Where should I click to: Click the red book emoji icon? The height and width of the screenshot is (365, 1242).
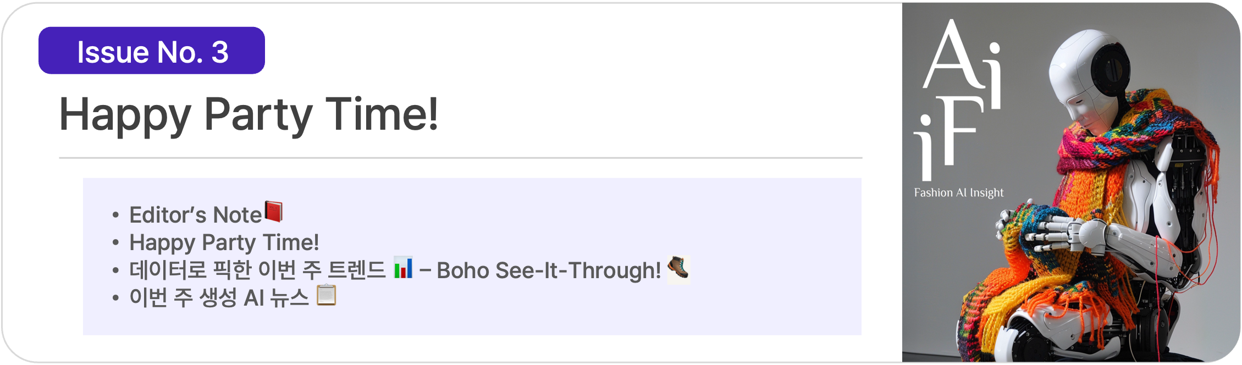coord(274,212)
